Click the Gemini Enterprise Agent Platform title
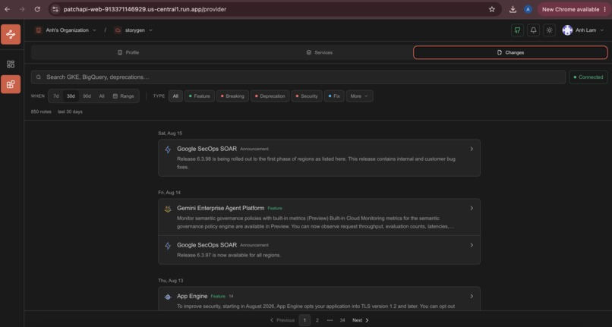Viewport: 612px width, 327px height. (220, 208)
